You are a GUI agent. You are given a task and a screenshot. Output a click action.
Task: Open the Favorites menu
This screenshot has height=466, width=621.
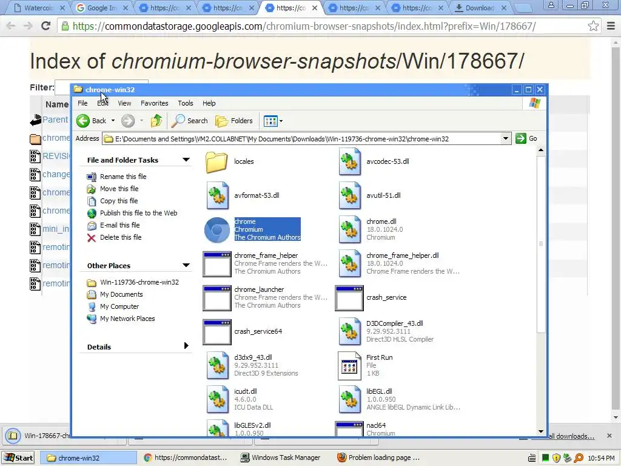155,103
